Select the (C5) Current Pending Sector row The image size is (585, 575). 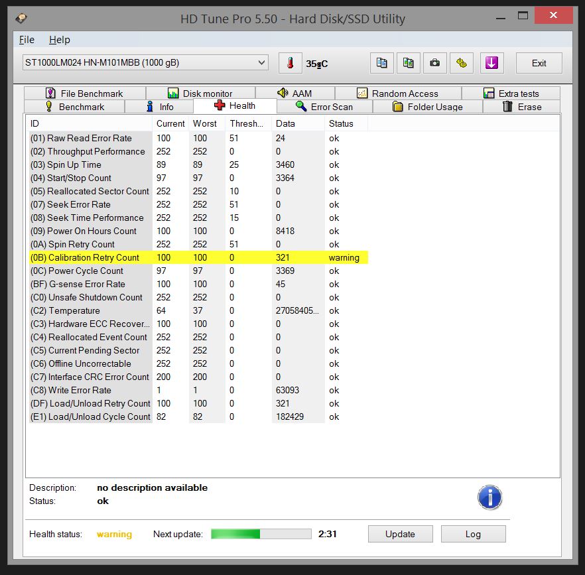coord(198,350)
